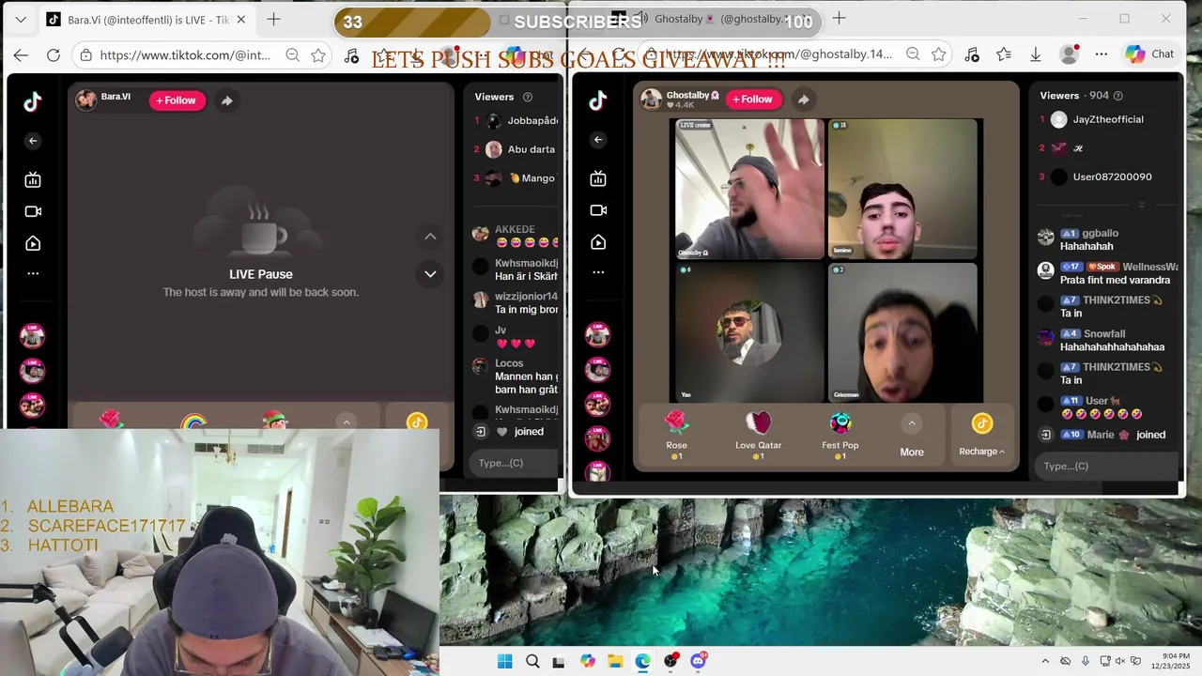
Task: Open the Viewers help icon in Ghostalby window
Action: pos(1117,96)
